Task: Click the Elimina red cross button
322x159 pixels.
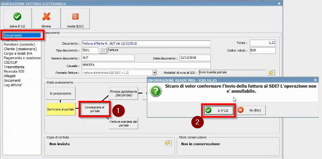Action: (x=46, y=19)
